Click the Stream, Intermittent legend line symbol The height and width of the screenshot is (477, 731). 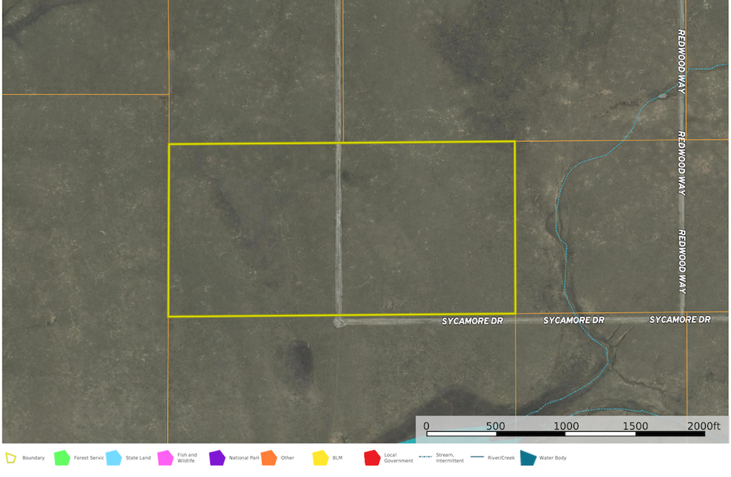pyautogui.click(x=425, y=457)
